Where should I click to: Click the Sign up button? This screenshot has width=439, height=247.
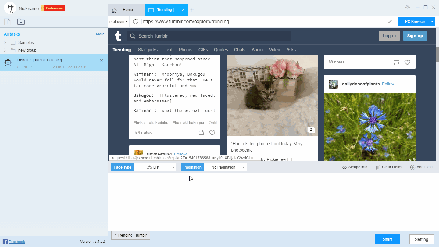pyautogui.click(x=415, y=36)
